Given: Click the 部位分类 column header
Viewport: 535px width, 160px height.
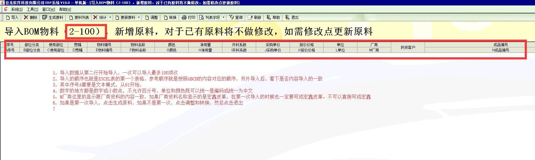Looking at the screenshot, I should 32,45.
